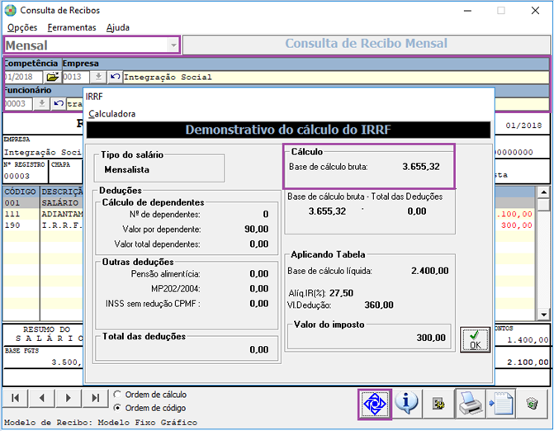Screen dimensions: 554x431
Task: Click the download arrow beside Empresa code
Action: tap(98, 77)
